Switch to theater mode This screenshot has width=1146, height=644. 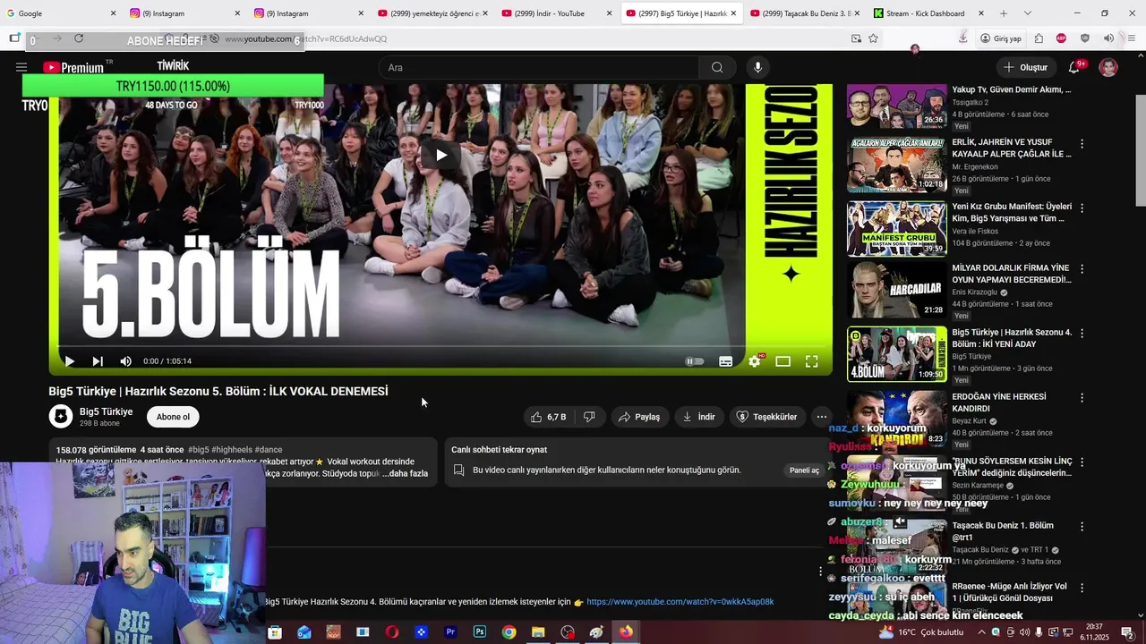pyautogui.click(x=783, y=361)
